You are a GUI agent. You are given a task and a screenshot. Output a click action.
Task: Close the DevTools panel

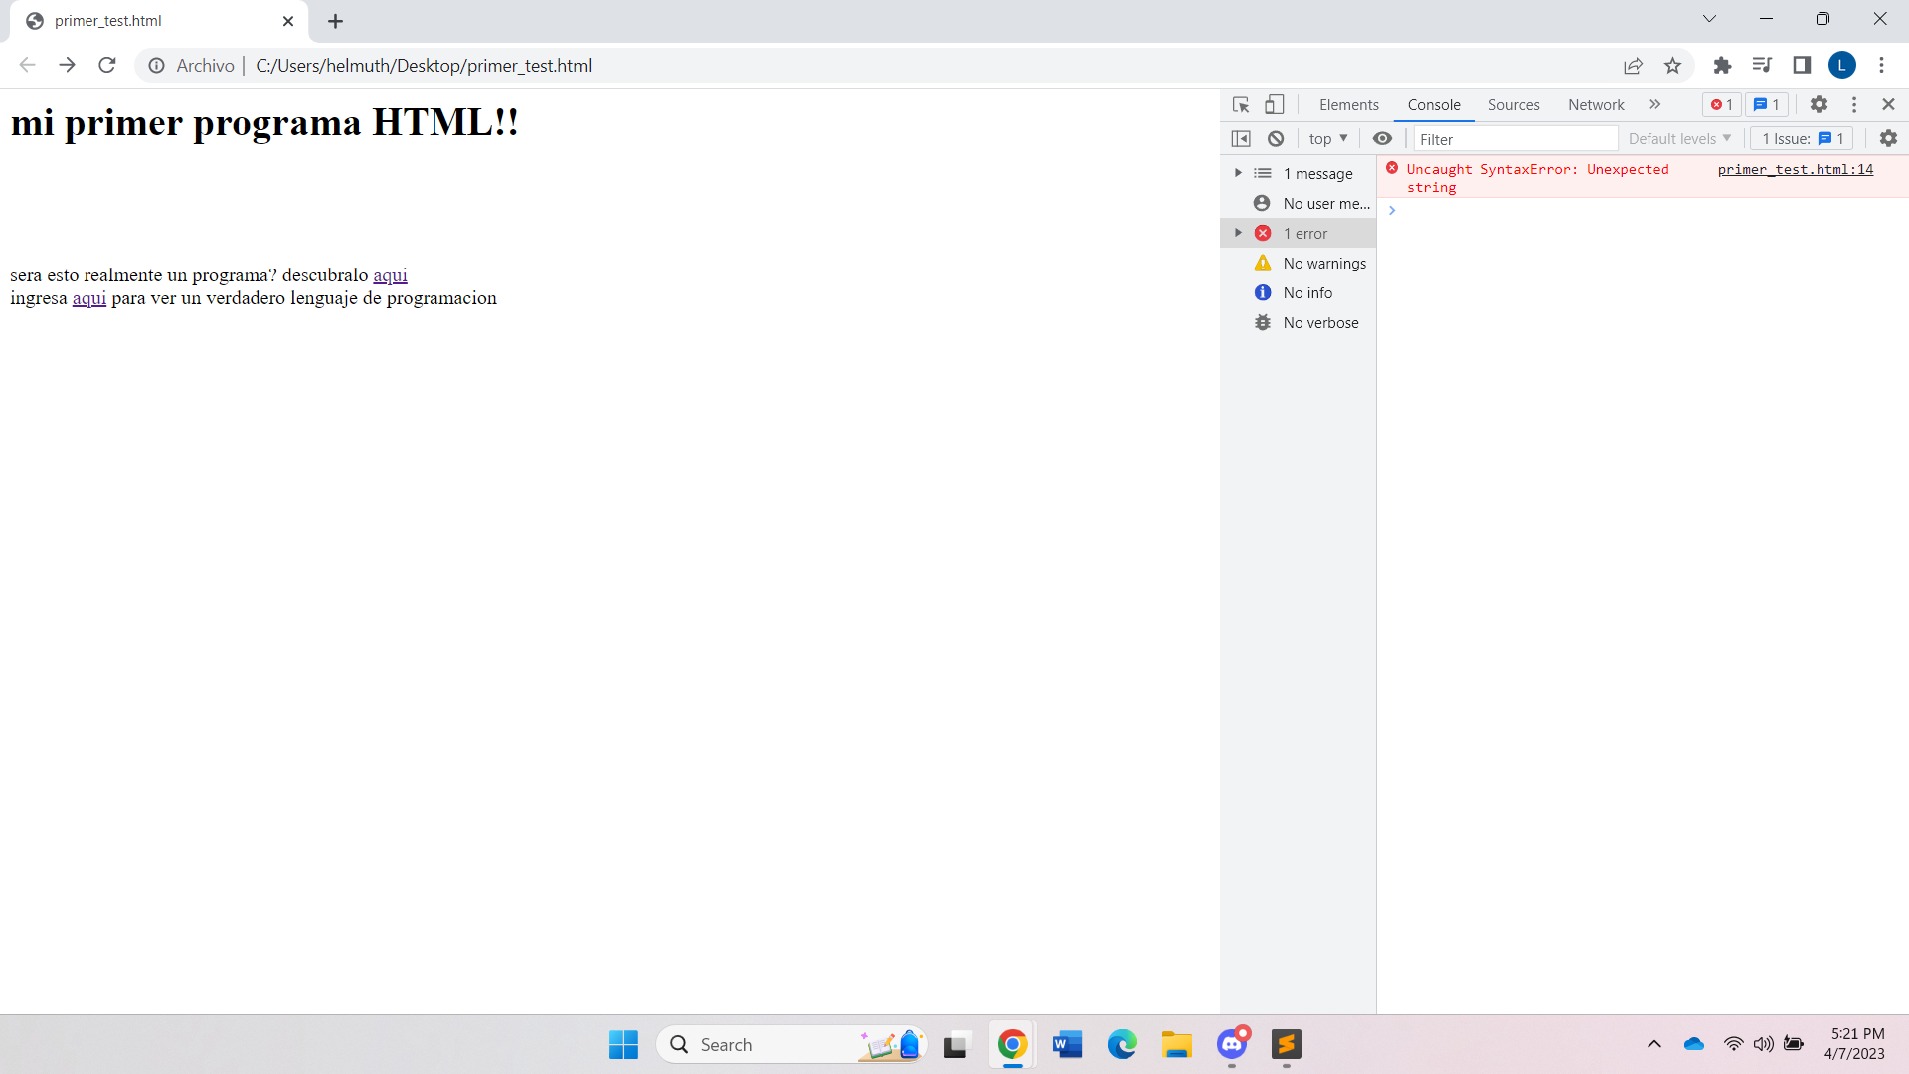tap(1888, 104)
